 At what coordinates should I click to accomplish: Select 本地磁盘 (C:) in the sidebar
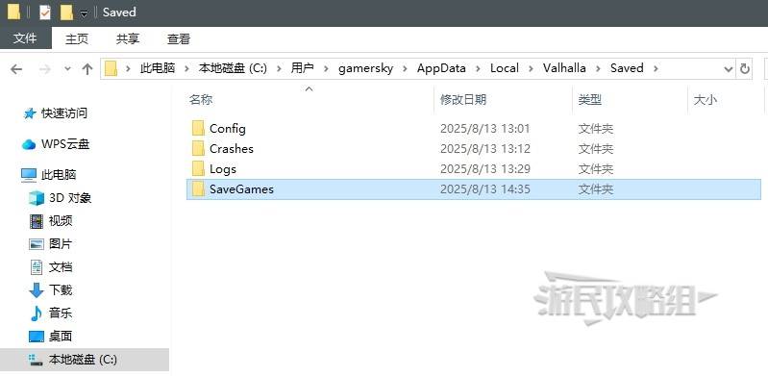click(85, 360)
